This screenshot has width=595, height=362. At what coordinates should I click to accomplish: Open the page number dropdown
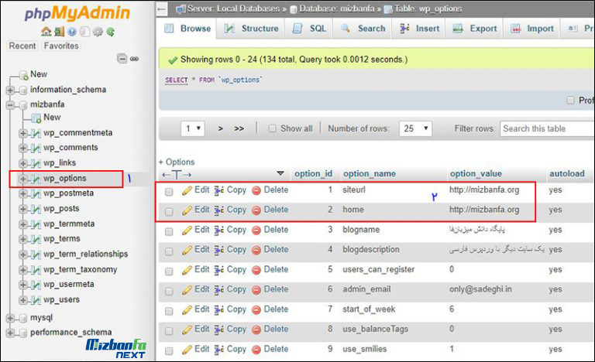click(x=193, y=128)
